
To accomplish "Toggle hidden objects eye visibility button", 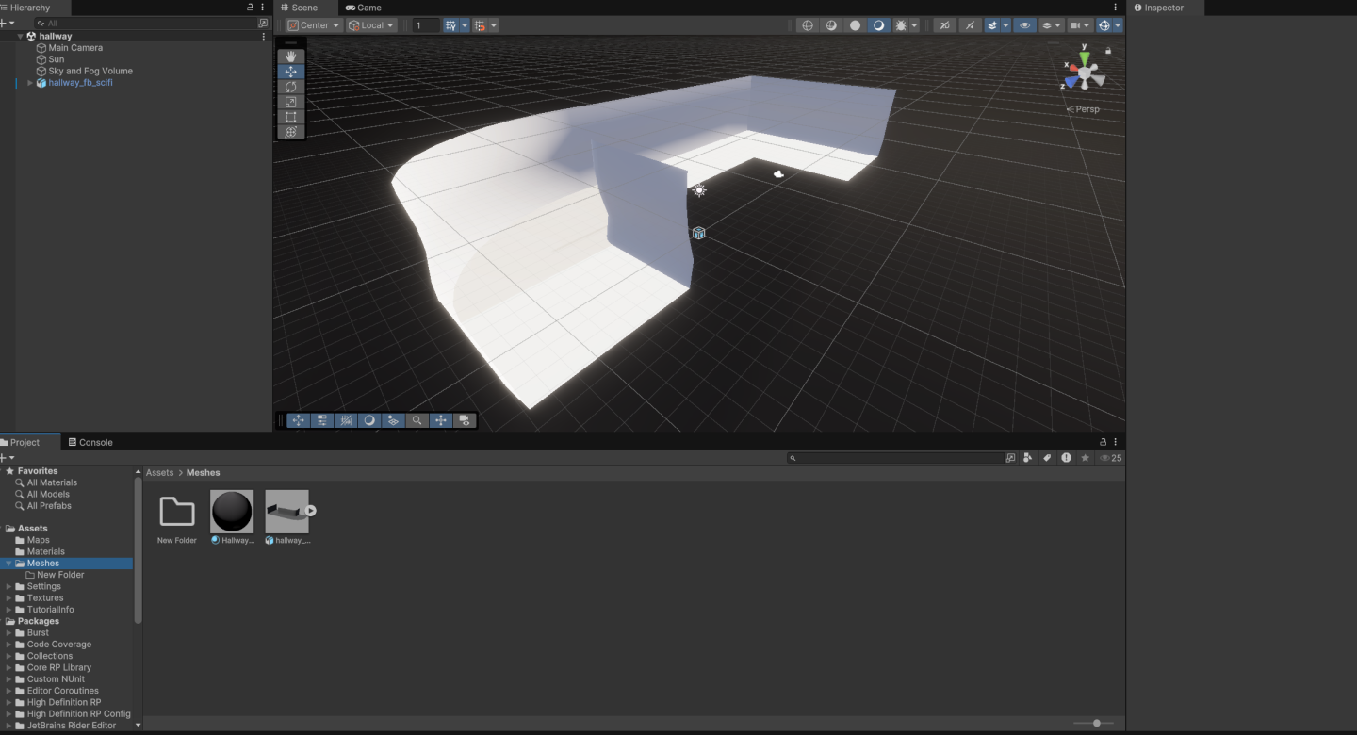I will point(1025,25).
